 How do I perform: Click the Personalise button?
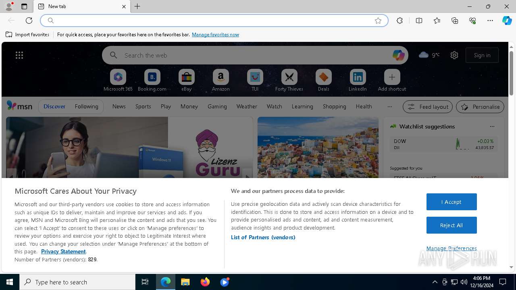click(x=480, y=107)
